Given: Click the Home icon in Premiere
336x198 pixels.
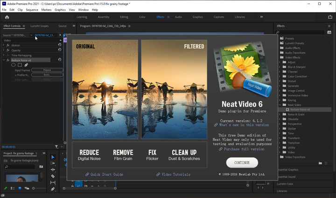Looking at the screenshot, I should tap(7, 17).
